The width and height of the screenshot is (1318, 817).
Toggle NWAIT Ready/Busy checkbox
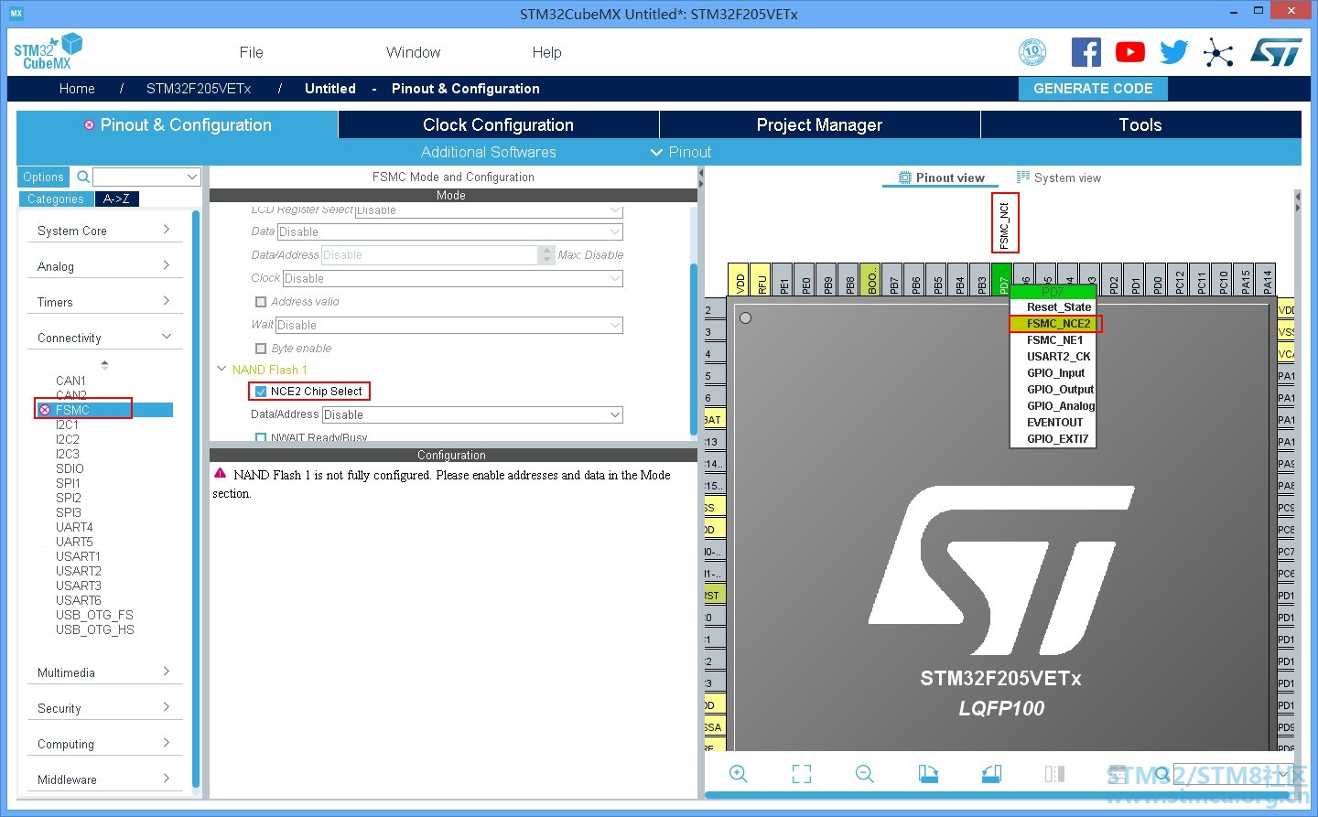pos(261,437)
